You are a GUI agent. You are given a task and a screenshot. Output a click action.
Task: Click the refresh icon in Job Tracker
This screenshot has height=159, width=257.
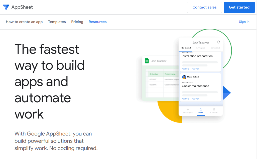click(x=219, y=42)
